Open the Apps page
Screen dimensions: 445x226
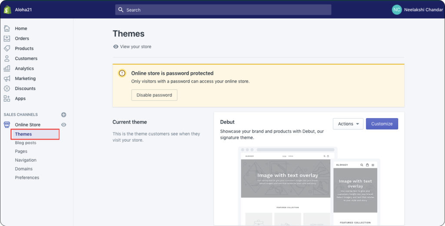(x=20, y=99)
